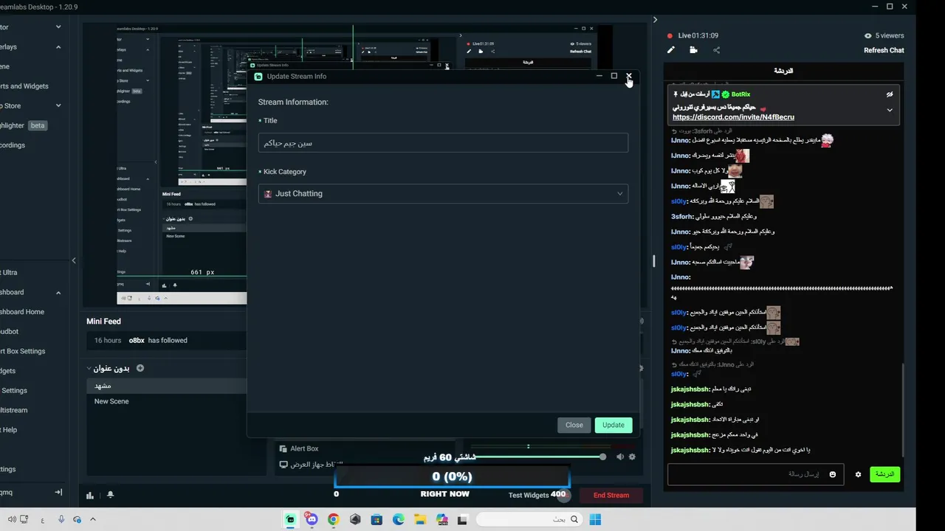945x531 pixels.
Task: Click jskajshsbsh username in last chat message
Action: coord(690,450)
